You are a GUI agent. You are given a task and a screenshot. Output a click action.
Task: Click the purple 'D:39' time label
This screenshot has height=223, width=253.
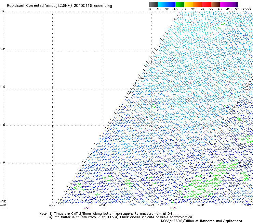pos(174,208)
